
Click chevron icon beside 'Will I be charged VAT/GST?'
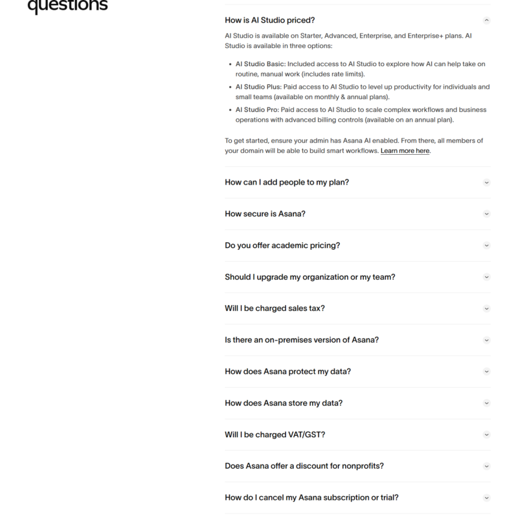[x=487, y=434]
